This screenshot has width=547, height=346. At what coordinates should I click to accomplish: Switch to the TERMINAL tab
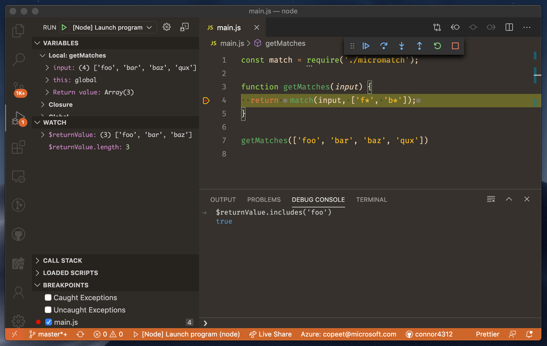[371, 199]
